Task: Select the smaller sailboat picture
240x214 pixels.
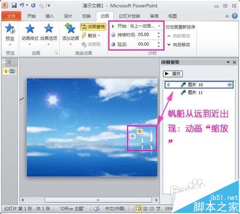Action: [x=142, y=143]
